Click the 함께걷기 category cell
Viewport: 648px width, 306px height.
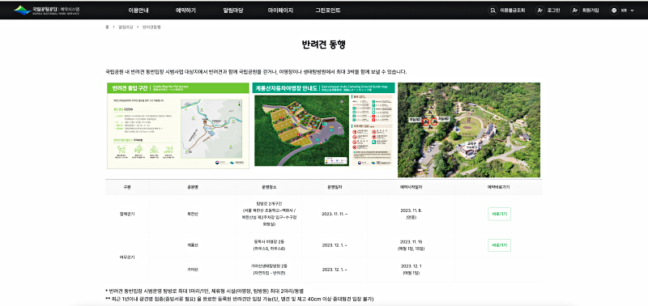(x=127, y=214)
